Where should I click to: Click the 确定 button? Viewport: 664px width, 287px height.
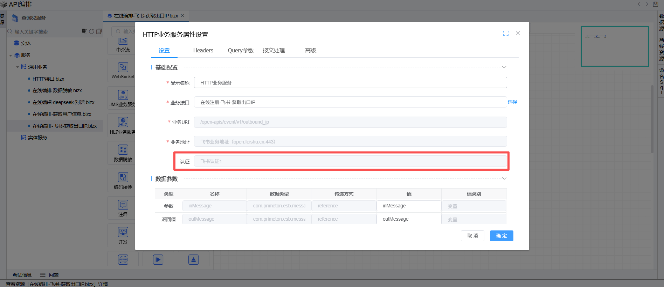click(x=501, y=236)
